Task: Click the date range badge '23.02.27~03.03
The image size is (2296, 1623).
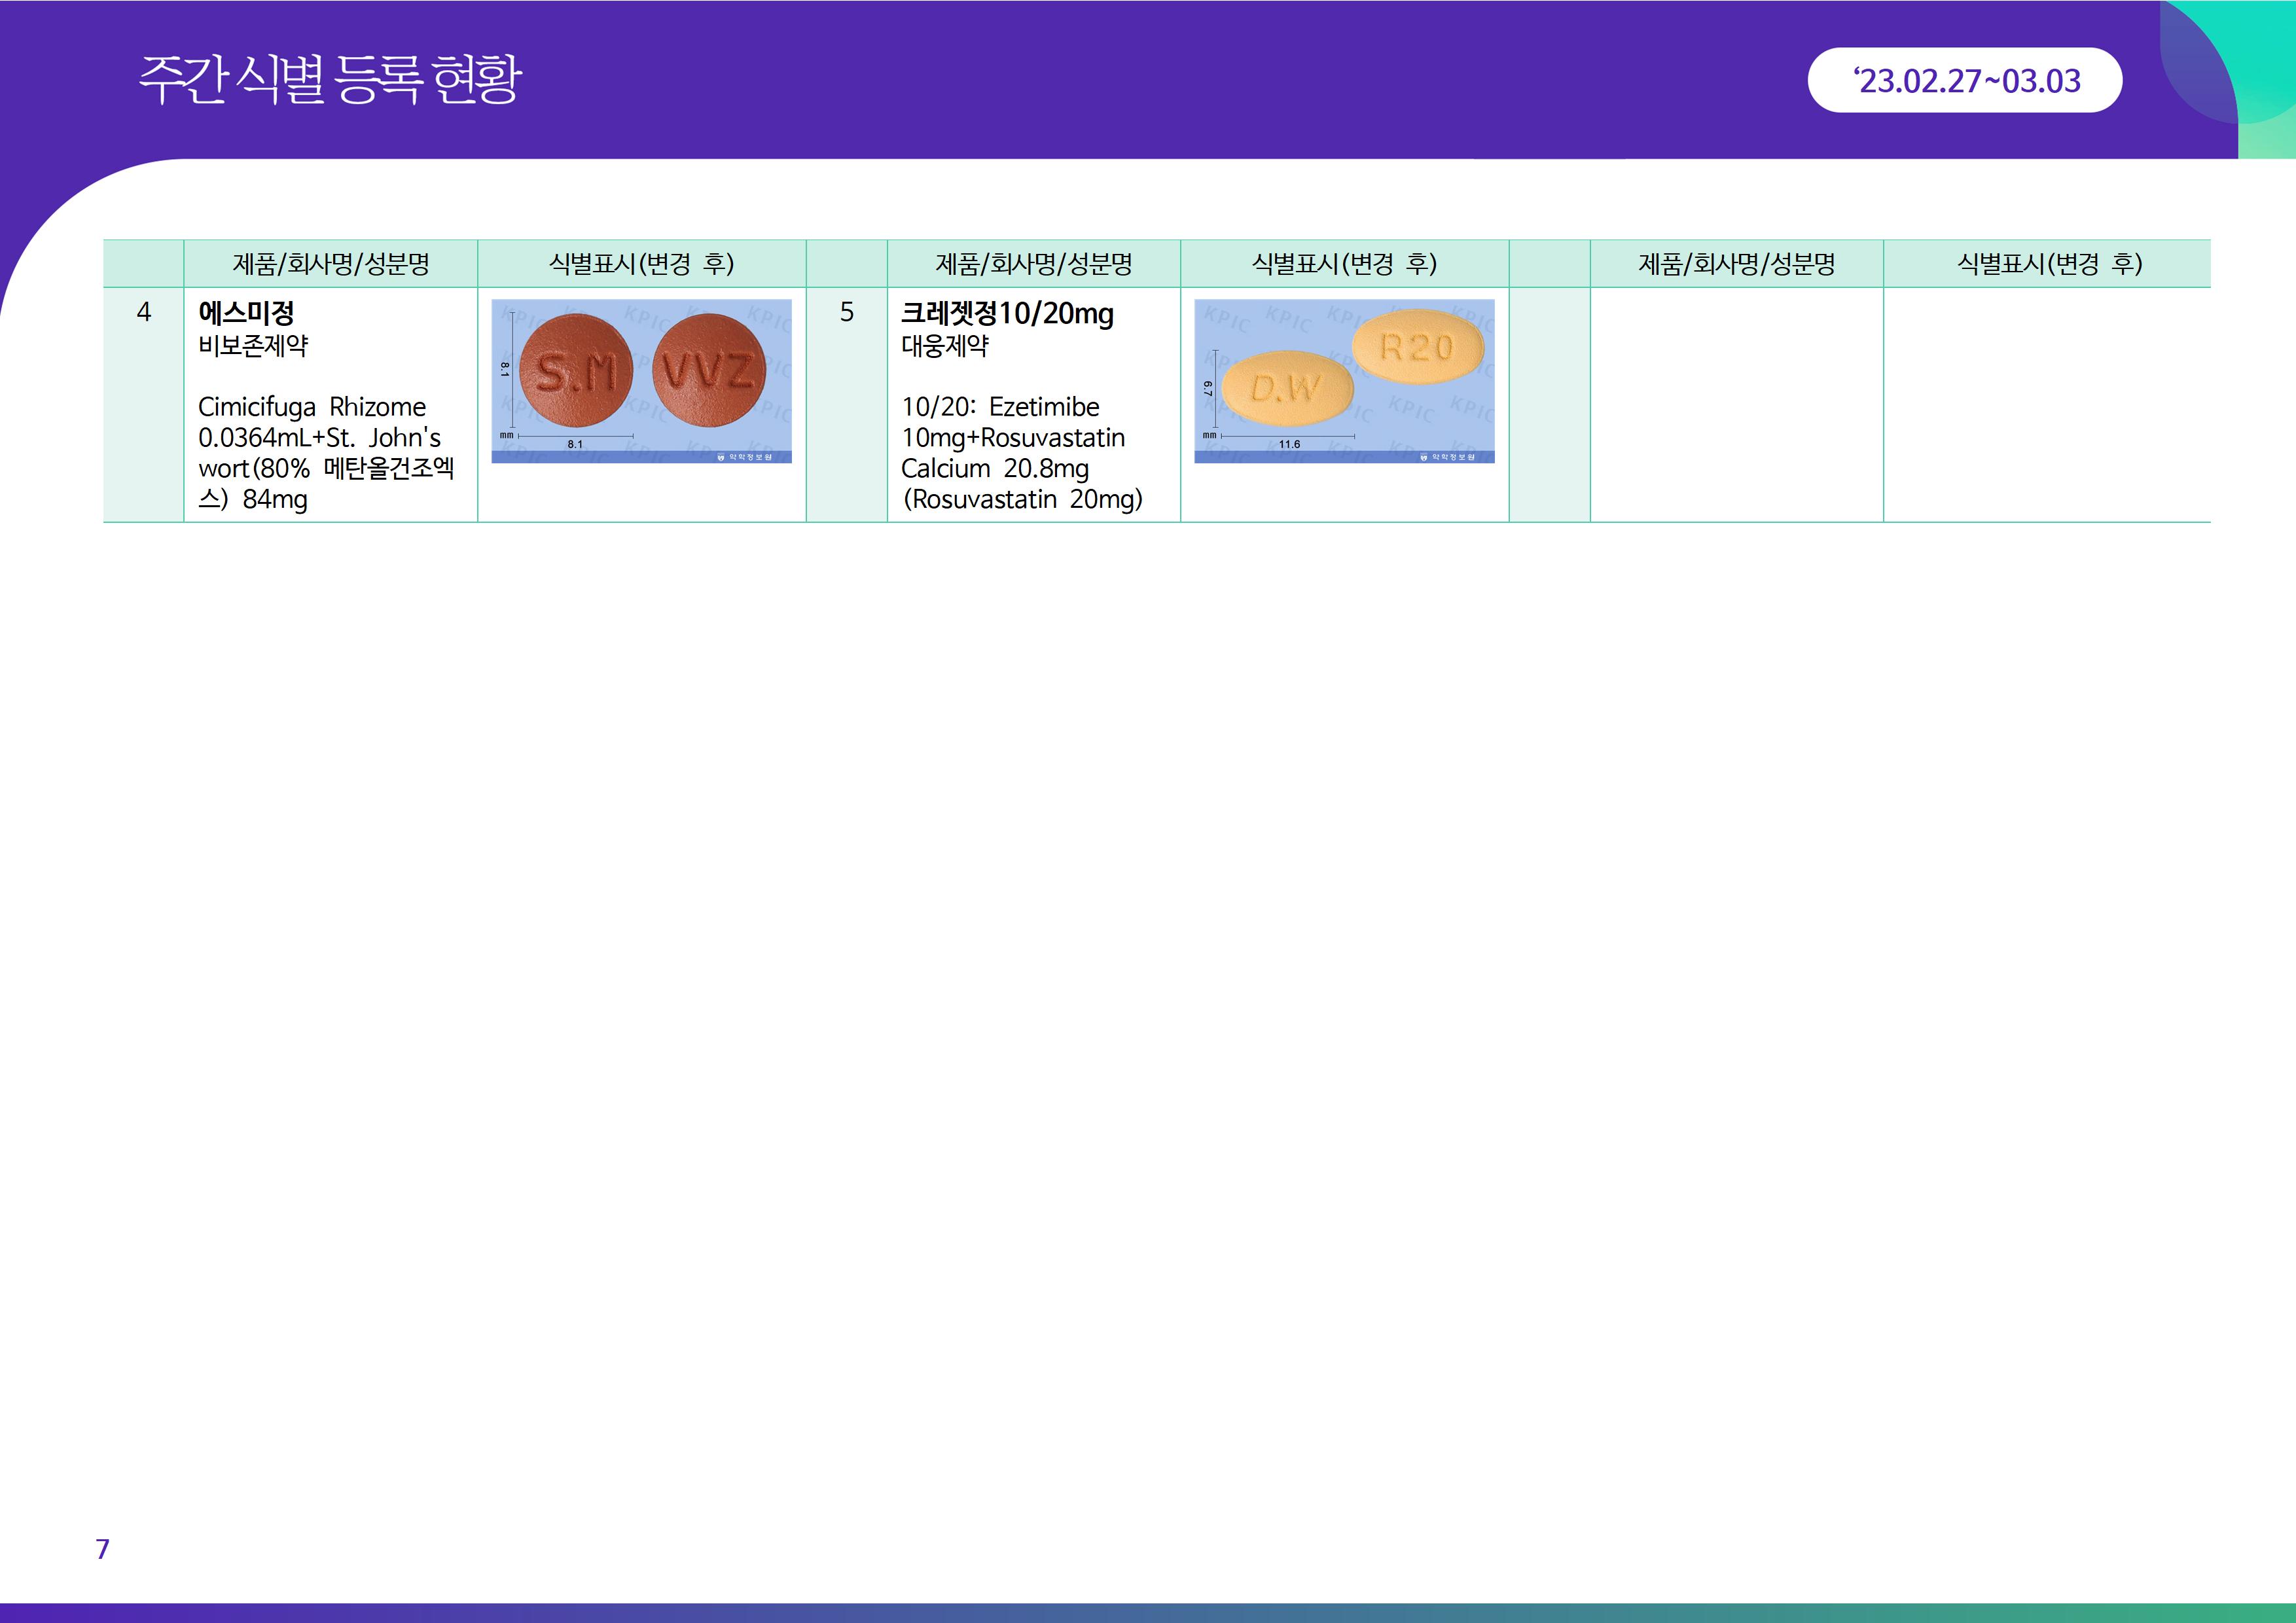Action: pyautogui.click(x=1964, y=80)
